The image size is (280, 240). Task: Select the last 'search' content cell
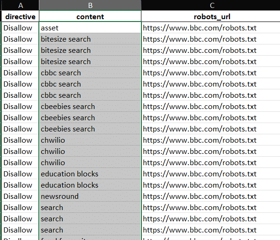click(90, 230)
